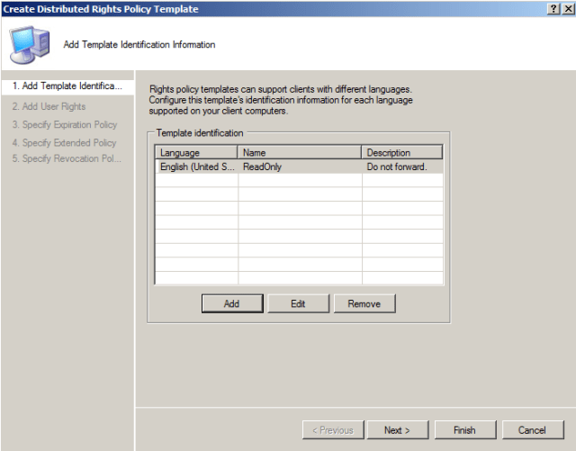Viewport: 576px width, 451px height.
Task: Edit the selected template identification
Action: (298, 304)
